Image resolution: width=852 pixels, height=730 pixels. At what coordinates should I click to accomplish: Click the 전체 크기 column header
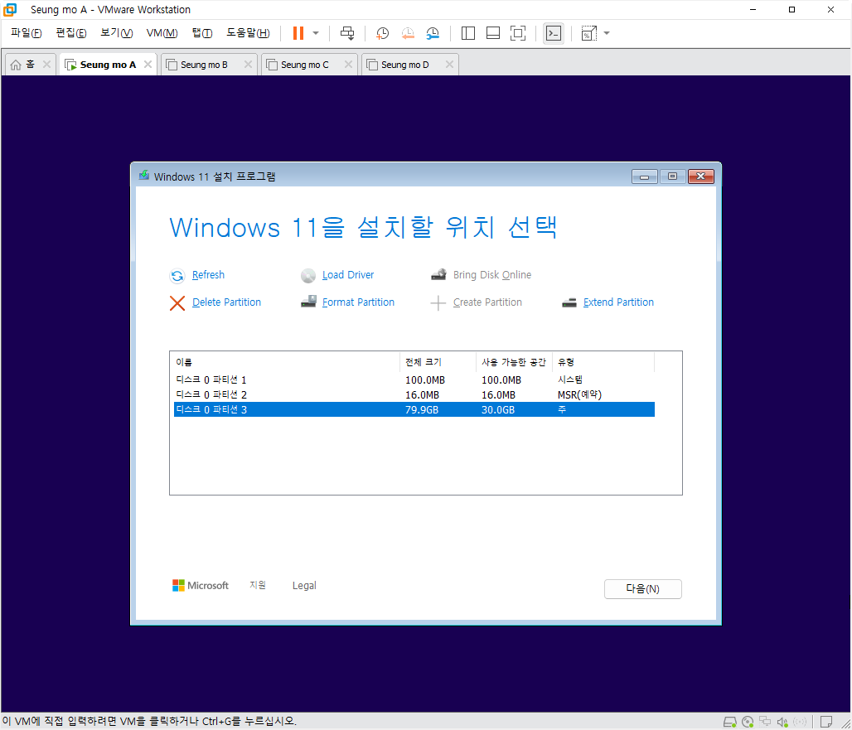click(x=438, y=362)
